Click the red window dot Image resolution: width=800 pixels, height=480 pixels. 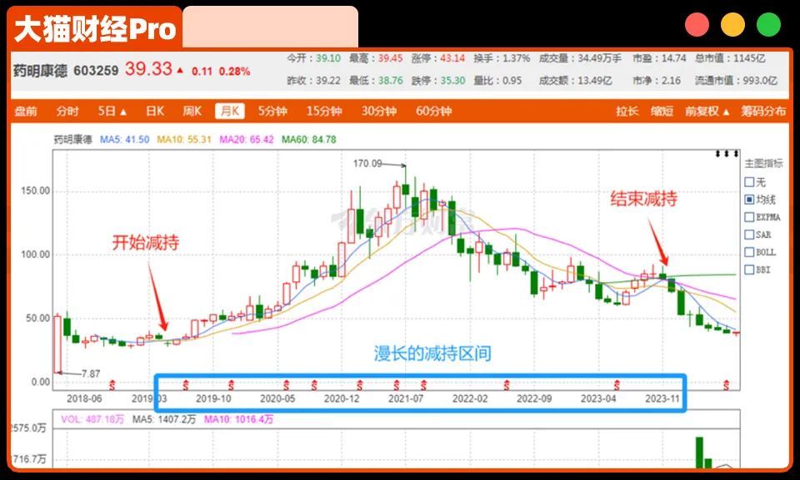pyautogui.click(x=697, y=25)
